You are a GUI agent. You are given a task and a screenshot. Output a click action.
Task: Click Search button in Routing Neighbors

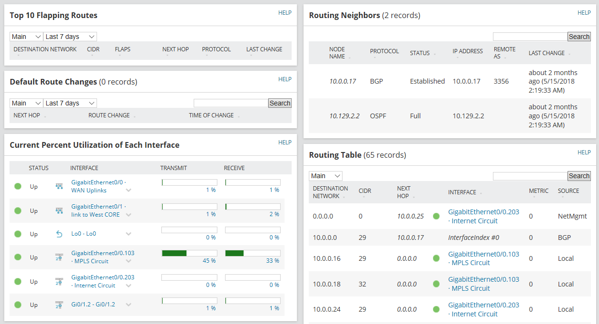579,37
